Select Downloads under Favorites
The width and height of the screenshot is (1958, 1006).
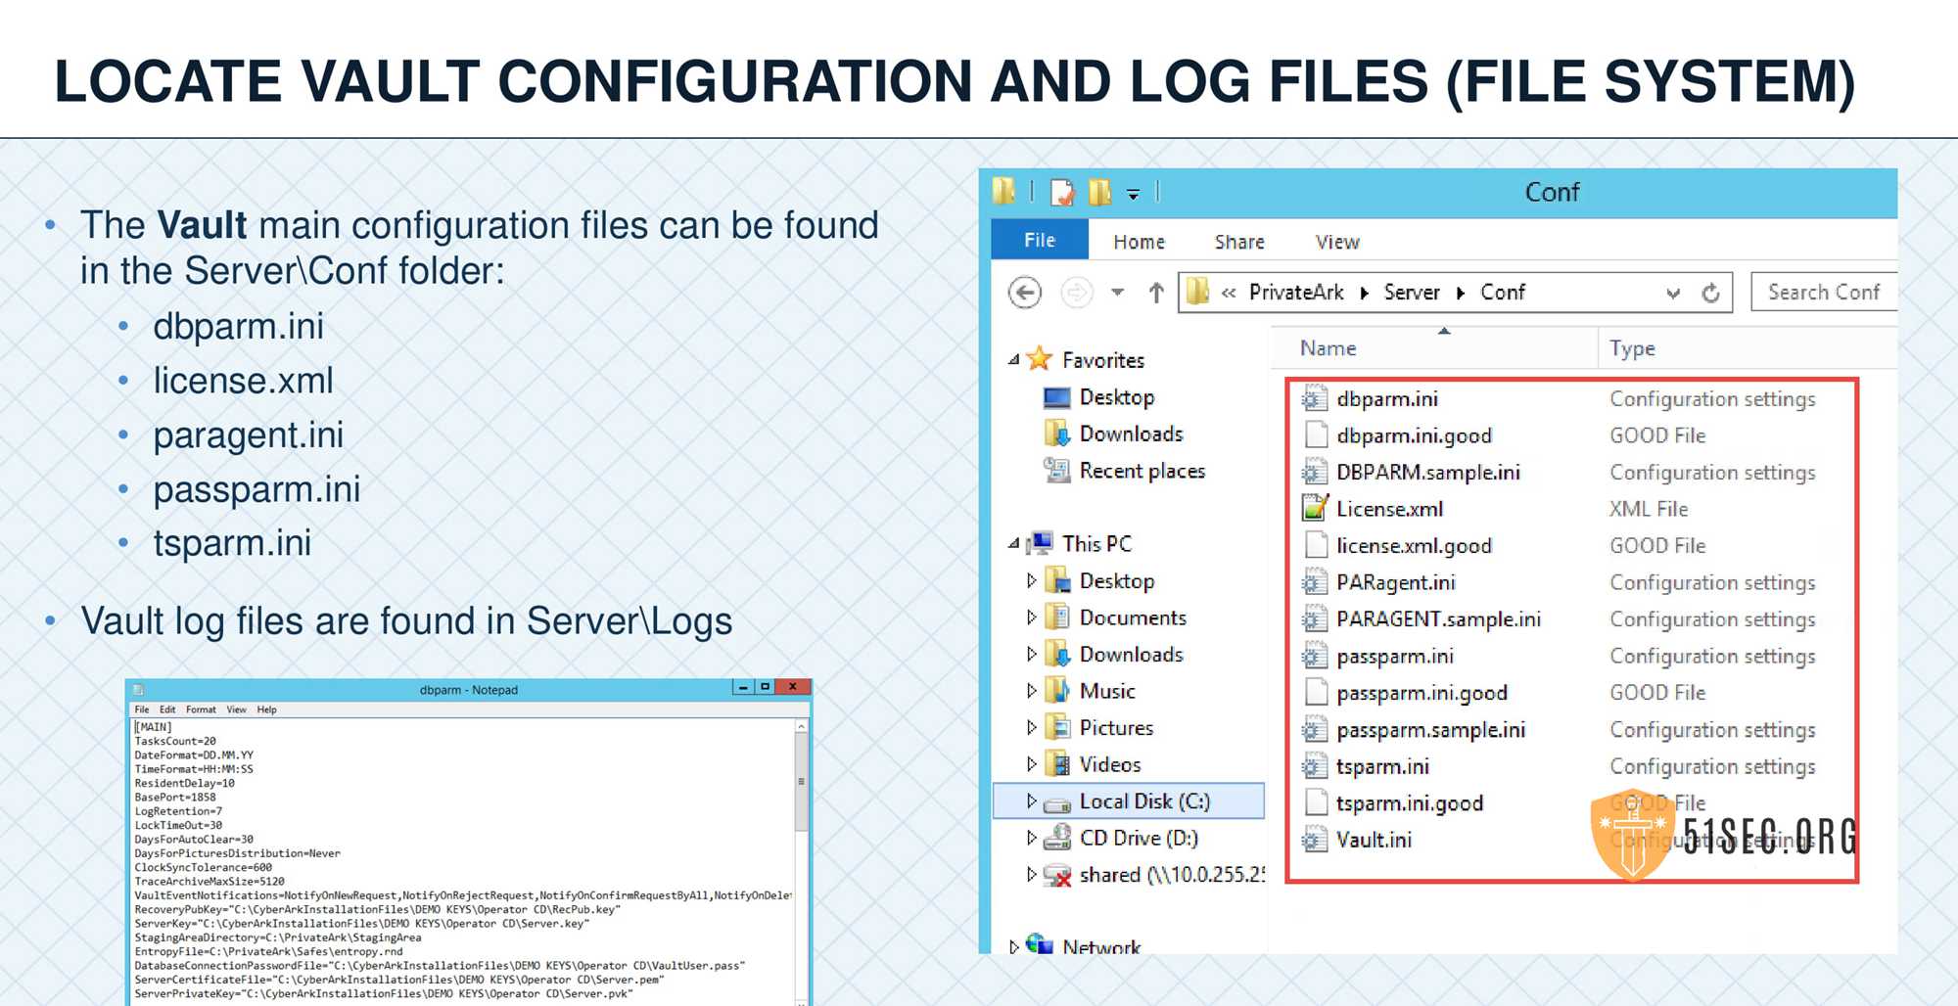[1131, 434]
